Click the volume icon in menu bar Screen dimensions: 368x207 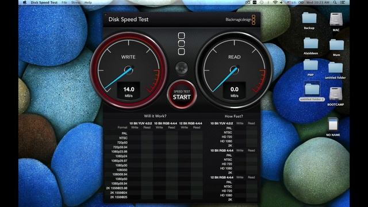pos(281,2)
